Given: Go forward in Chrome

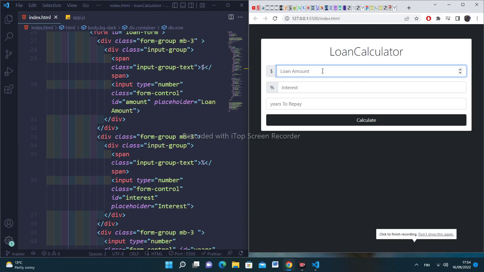Looking at the screenshot, I should [265, 18].
